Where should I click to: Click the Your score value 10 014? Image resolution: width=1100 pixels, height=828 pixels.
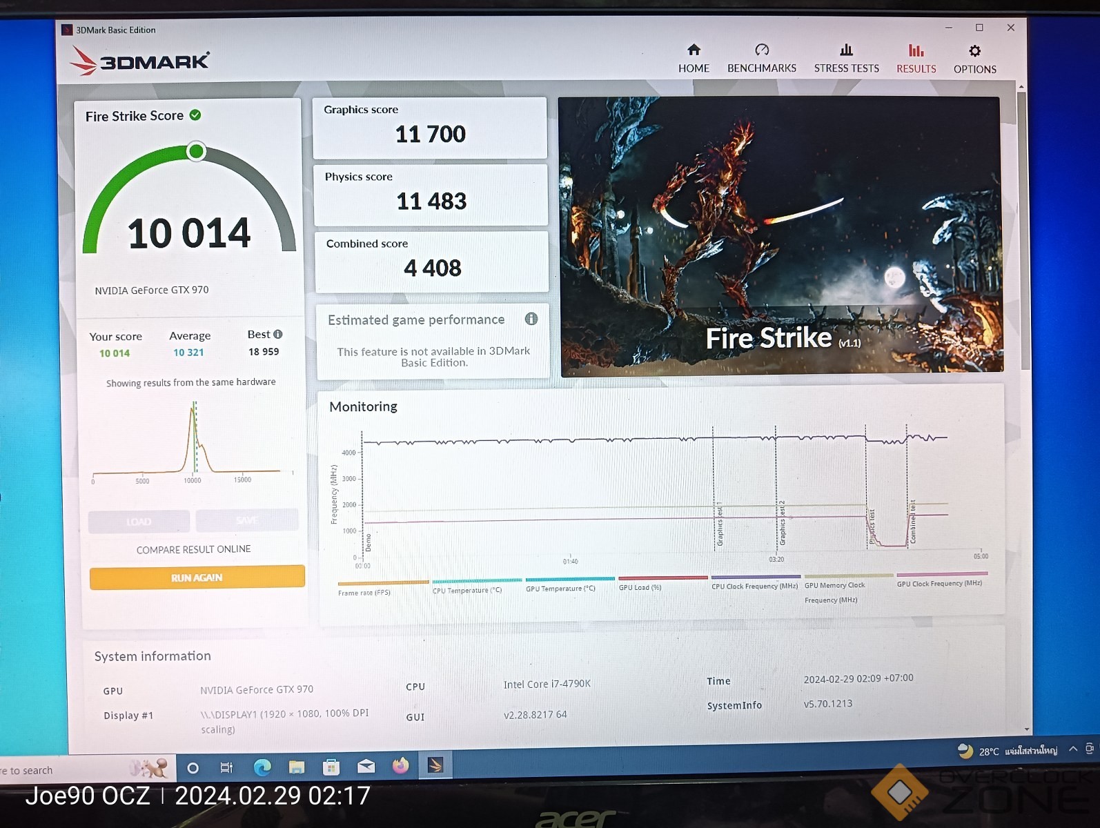tap(115, 353)
